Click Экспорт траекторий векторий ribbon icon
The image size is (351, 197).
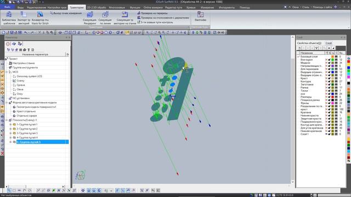24,18
